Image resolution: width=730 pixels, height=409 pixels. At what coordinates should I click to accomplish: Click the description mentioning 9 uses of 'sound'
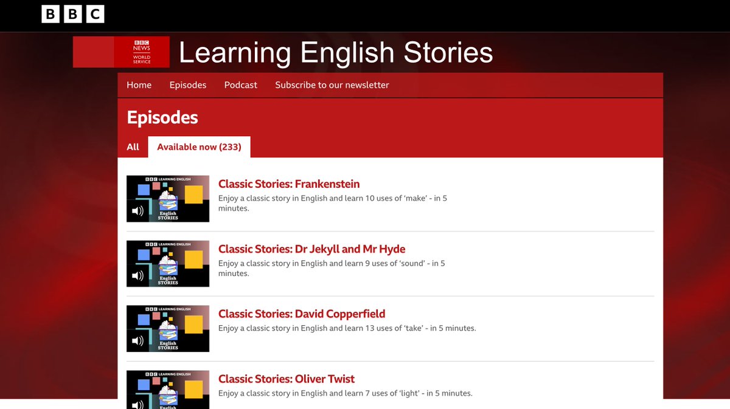tap(332, 268)
